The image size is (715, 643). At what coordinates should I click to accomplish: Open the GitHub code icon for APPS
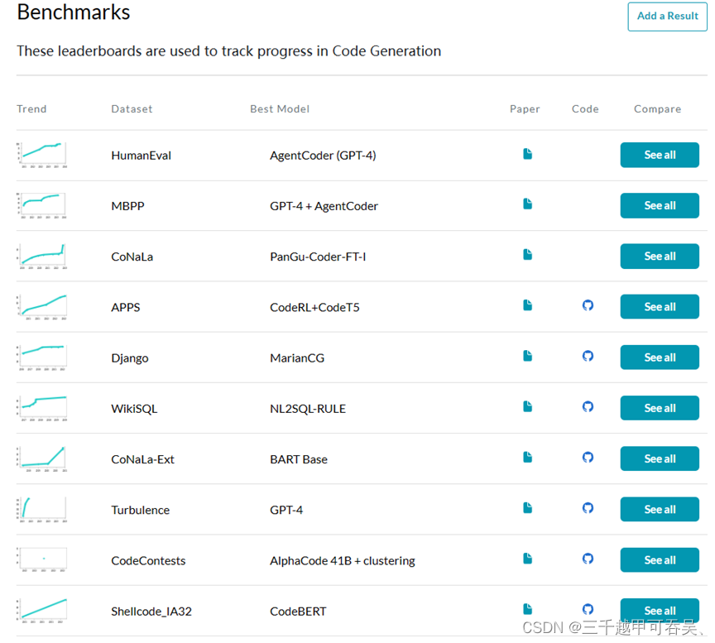coord(588,305)
